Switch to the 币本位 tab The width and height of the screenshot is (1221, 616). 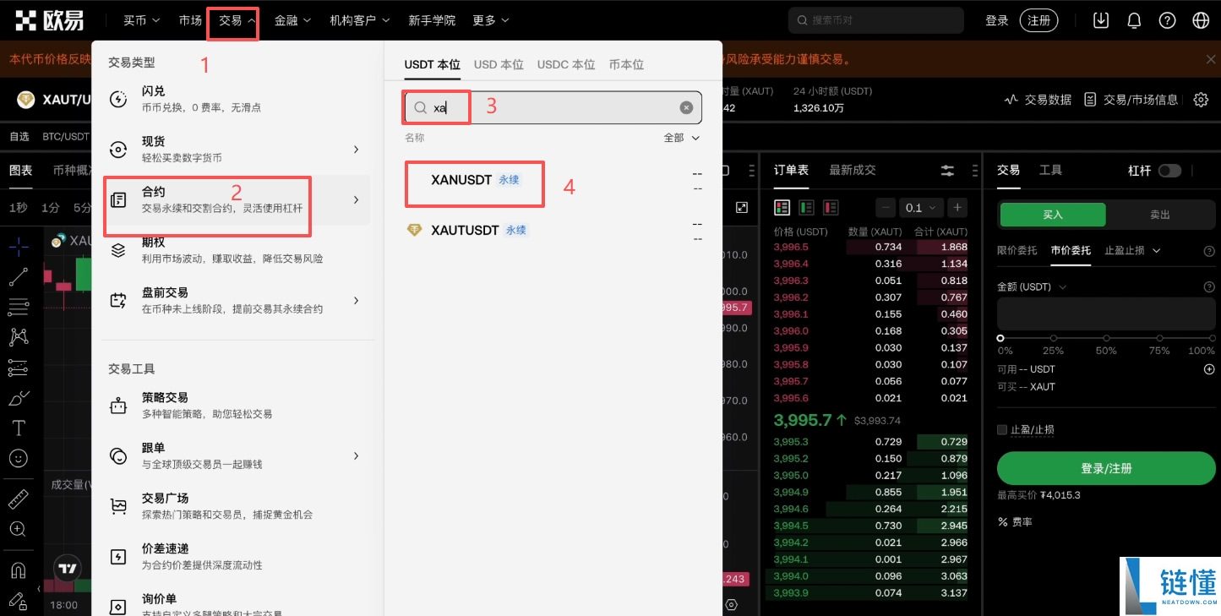tap(626, 64)
